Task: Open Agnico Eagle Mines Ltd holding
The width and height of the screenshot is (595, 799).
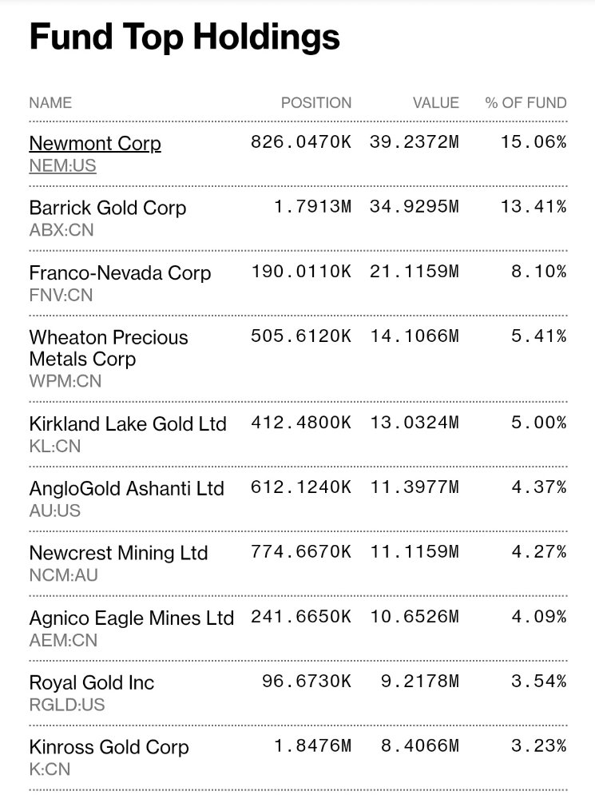Action: pyautogui.click(x=131, y=618)
